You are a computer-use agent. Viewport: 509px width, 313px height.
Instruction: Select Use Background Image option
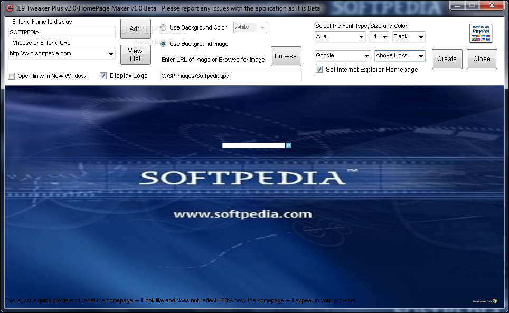click(163, 44)
